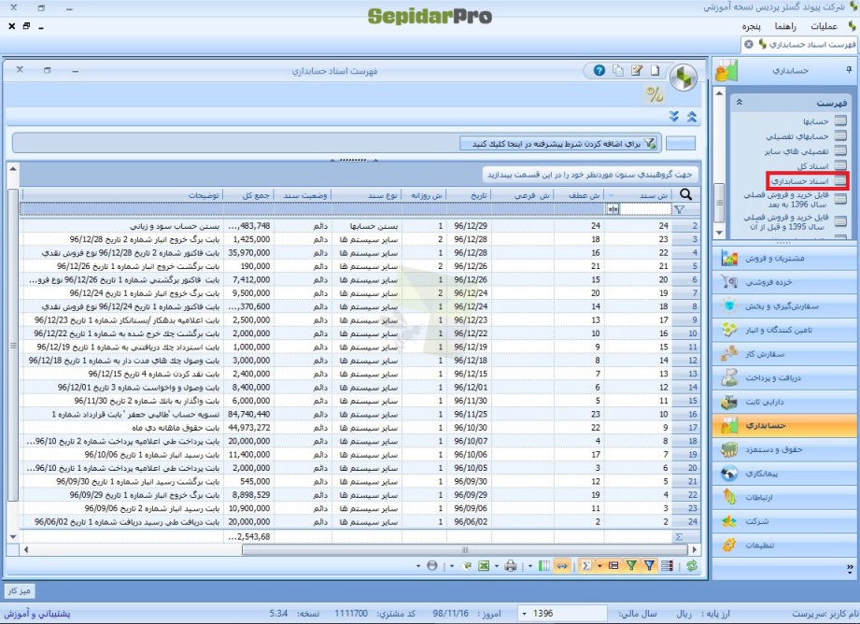Click the new blank document icon
The width and height of the screenshot is (860, 624).
pyautogui.click(x=656, y=70)
